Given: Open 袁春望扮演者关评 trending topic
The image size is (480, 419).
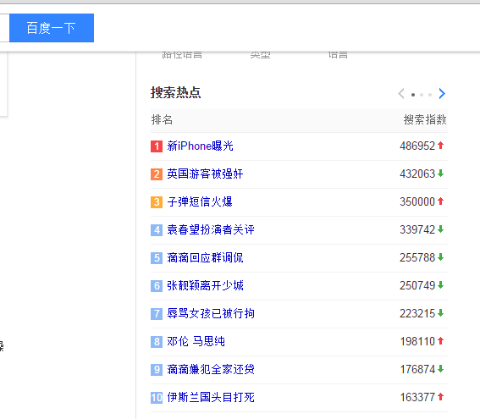Looking at the screenshot, I should pos(211,229).
